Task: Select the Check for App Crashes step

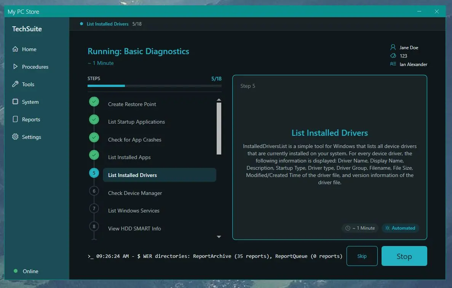Action: [135, 140]
